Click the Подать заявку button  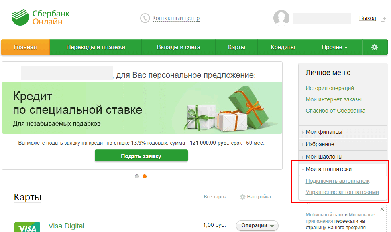pyautogui.click(x=141, y=156)
